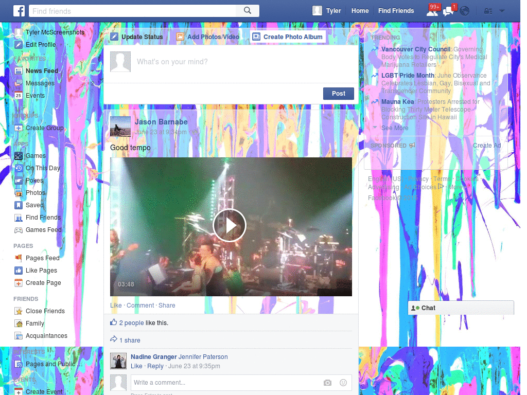Select the Create Photo Album tab
The width and height of the screenshot is (527, 395).
coord(288,37)
